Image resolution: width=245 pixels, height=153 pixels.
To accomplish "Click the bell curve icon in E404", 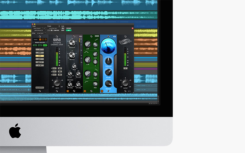I will pos(86,52).
